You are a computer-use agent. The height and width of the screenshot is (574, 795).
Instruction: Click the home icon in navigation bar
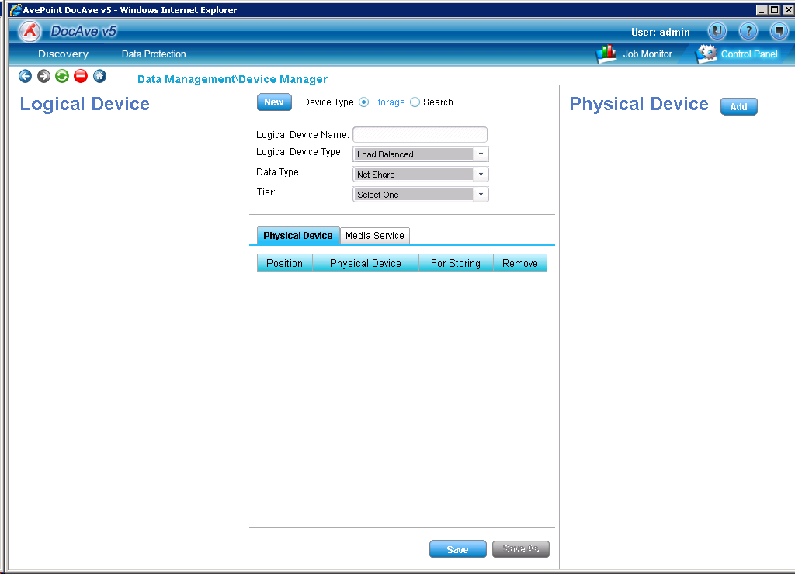pyautogui.click(x=99, y=76)
